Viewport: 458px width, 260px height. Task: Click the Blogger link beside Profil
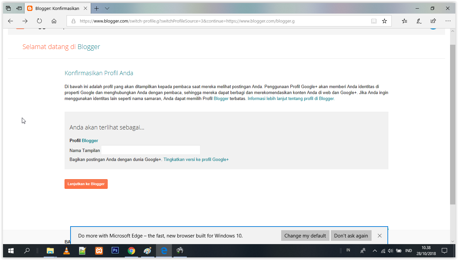coord(90,140)
